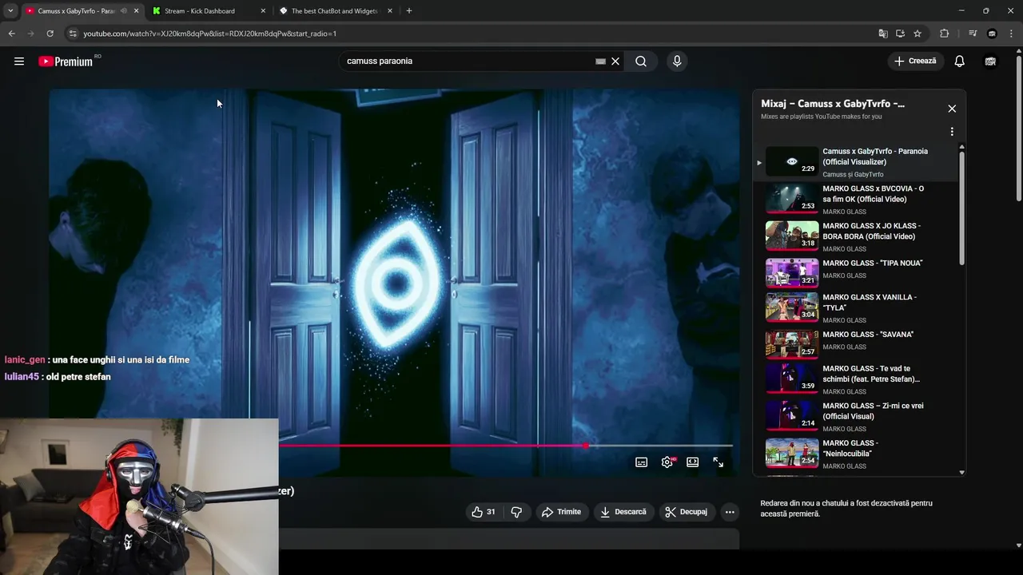
Task: Clear the search box text
Action: coord(615,61)
